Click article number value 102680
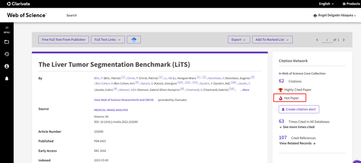The height and width of the screenshot is (163, 361). [99, 132]
